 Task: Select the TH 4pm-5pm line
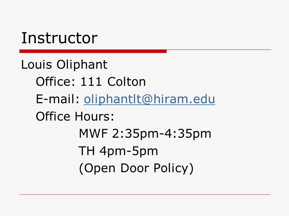(118, 151)
